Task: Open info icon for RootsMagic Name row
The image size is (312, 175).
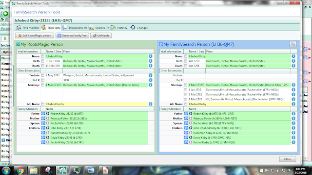Action: click(151, 56)
